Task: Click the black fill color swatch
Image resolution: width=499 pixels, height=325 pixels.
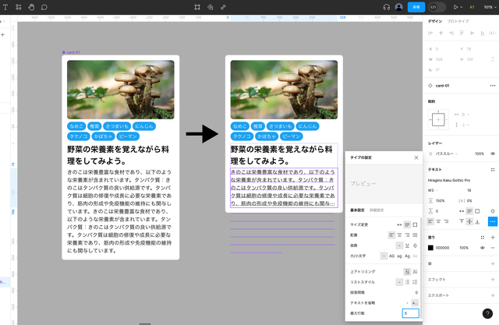Action: [x=430, y=248]
